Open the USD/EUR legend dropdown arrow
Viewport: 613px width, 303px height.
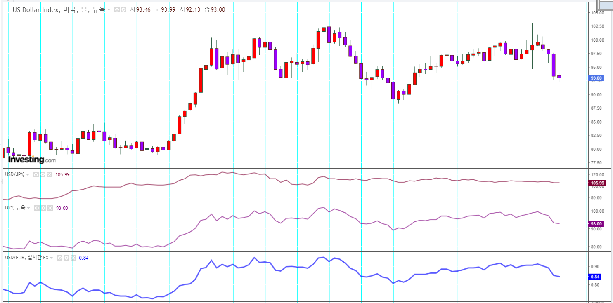[x=52, y=258]
